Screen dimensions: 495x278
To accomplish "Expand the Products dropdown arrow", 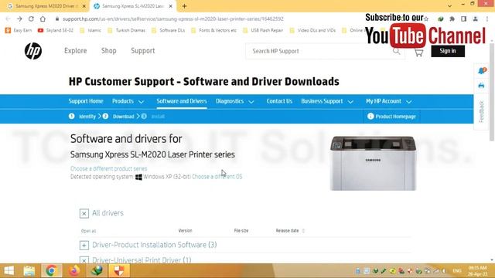I will click(141, 101).
